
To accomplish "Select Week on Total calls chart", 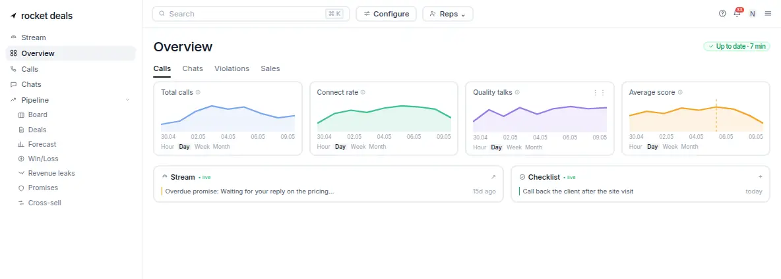I will [203, 147].
